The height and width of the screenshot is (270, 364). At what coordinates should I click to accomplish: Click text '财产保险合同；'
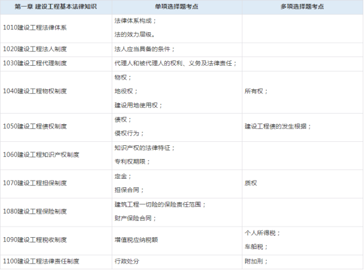135,218
